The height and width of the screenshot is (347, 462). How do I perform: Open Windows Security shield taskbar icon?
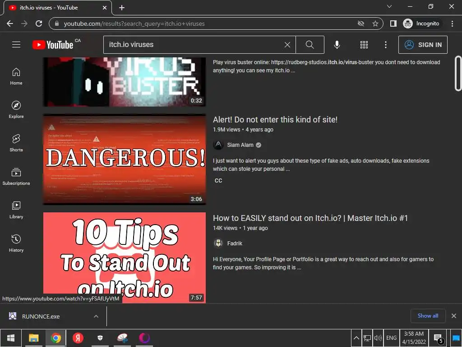100,338
